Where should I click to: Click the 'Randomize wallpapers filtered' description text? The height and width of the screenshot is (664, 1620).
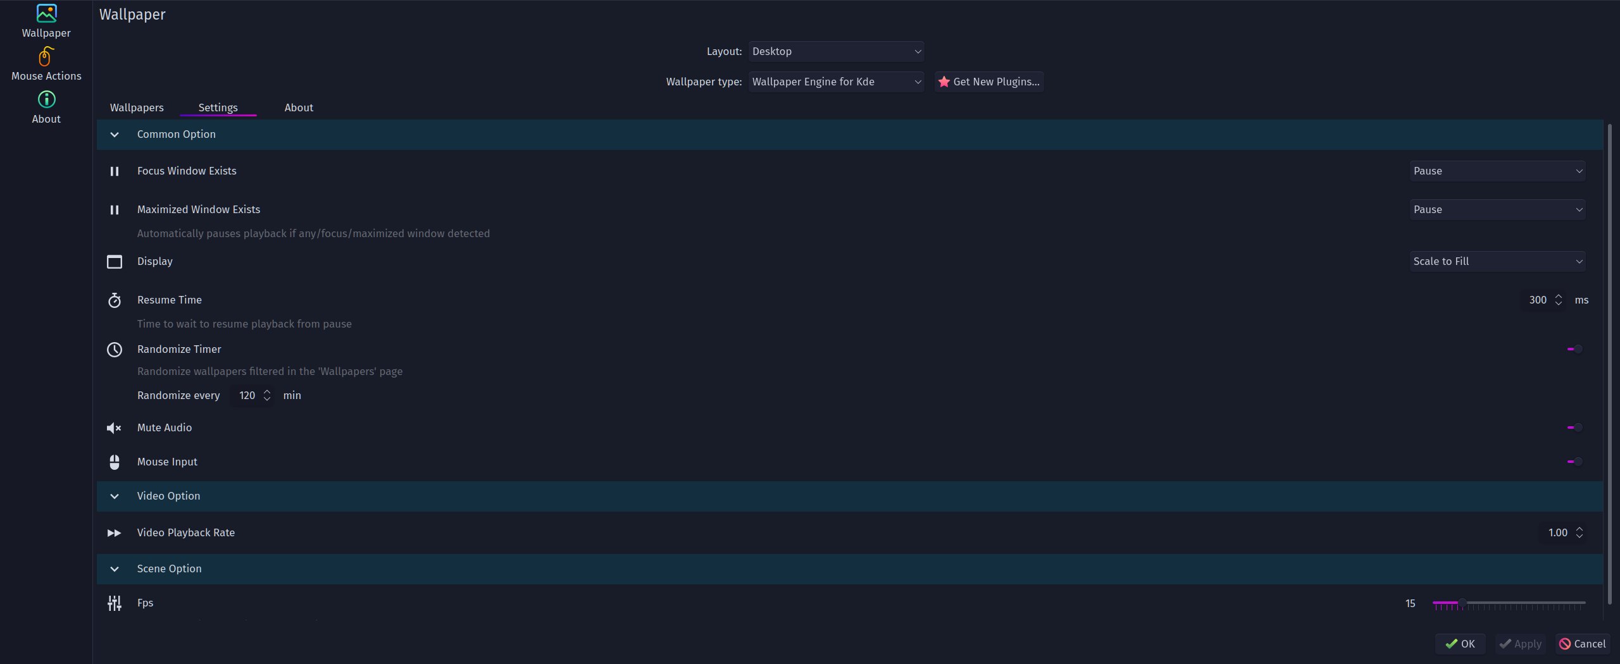pyautogui.click(x=270, y=371)
